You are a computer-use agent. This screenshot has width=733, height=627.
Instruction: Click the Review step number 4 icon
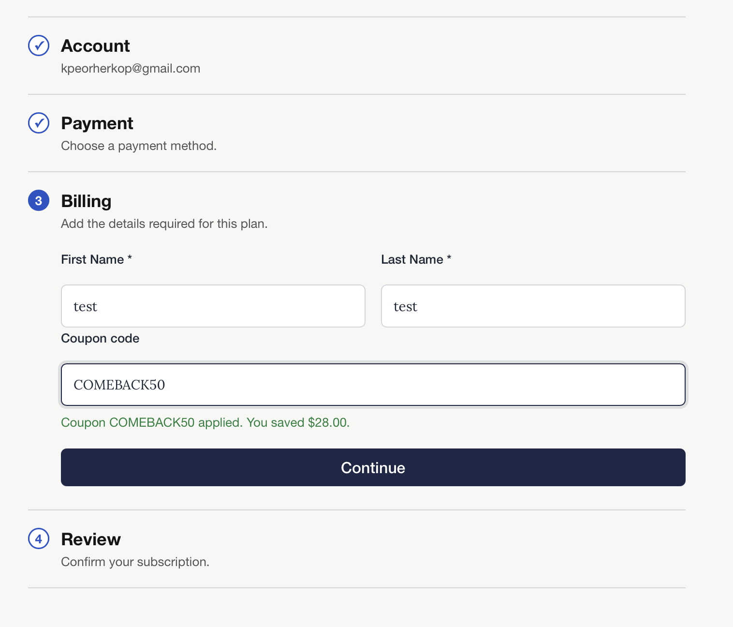(39, 538)
